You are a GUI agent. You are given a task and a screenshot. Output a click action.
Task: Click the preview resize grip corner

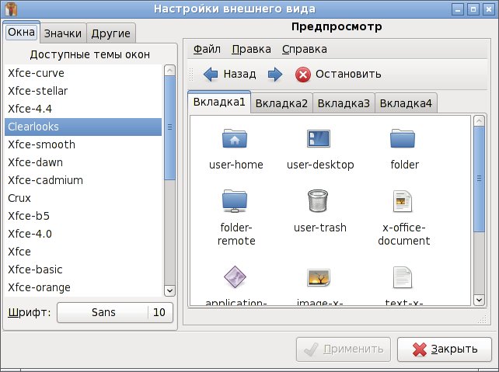(483, 319)
